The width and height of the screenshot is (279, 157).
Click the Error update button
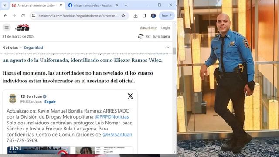click(165, 16)
